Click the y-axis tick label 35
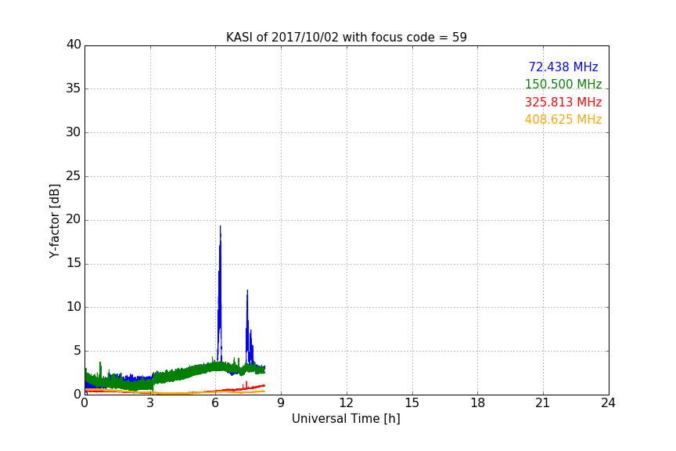676x451 pixels. click(x=74, y=88)
